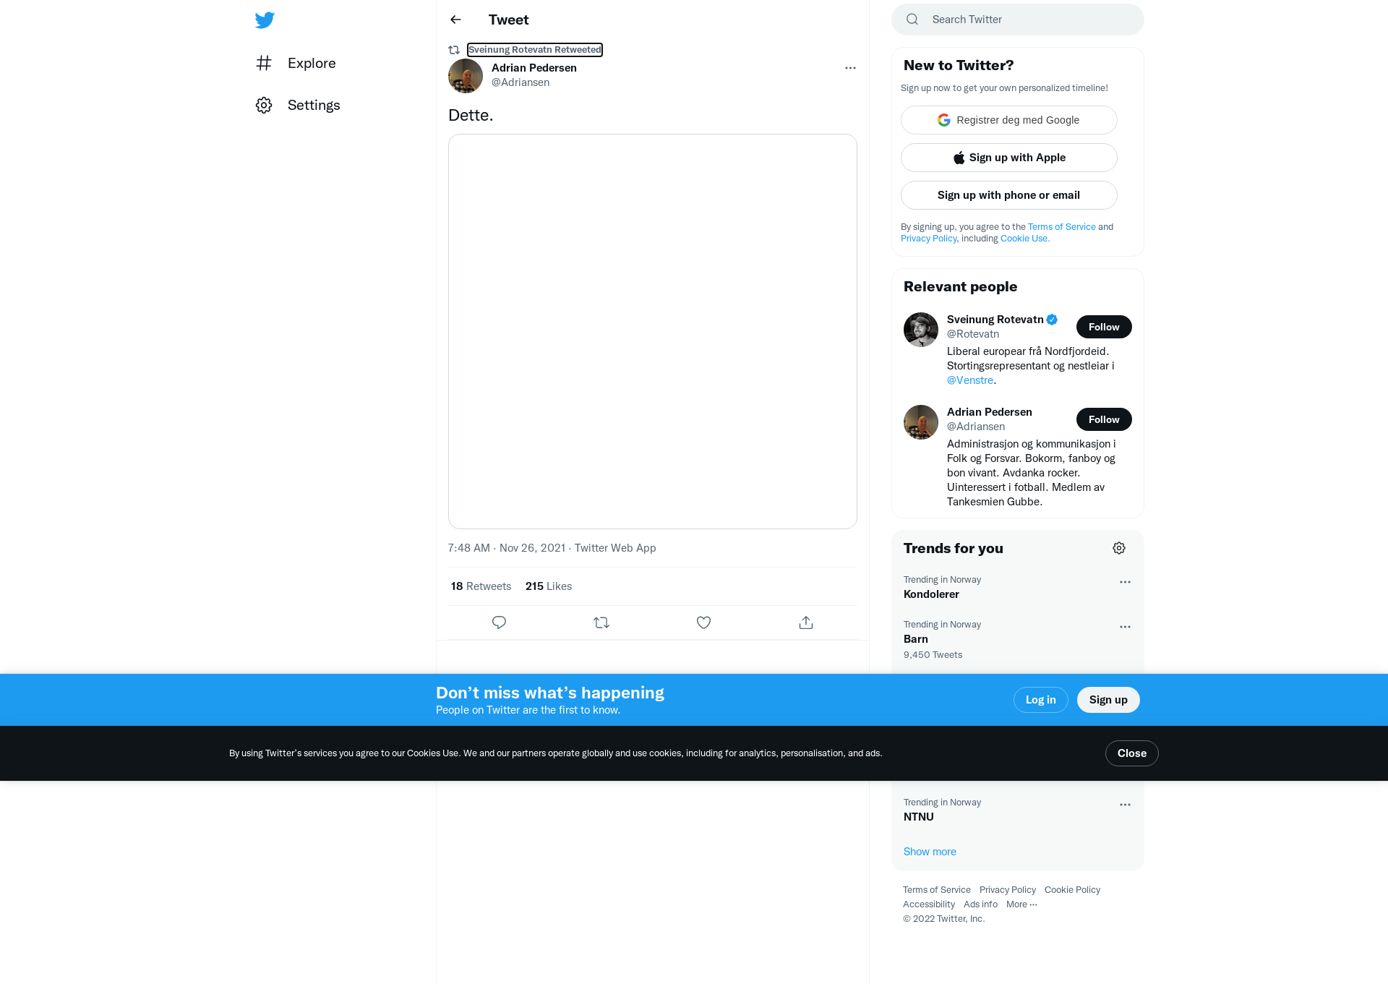Open more options for NTNU trend

tap(1125, 805)
